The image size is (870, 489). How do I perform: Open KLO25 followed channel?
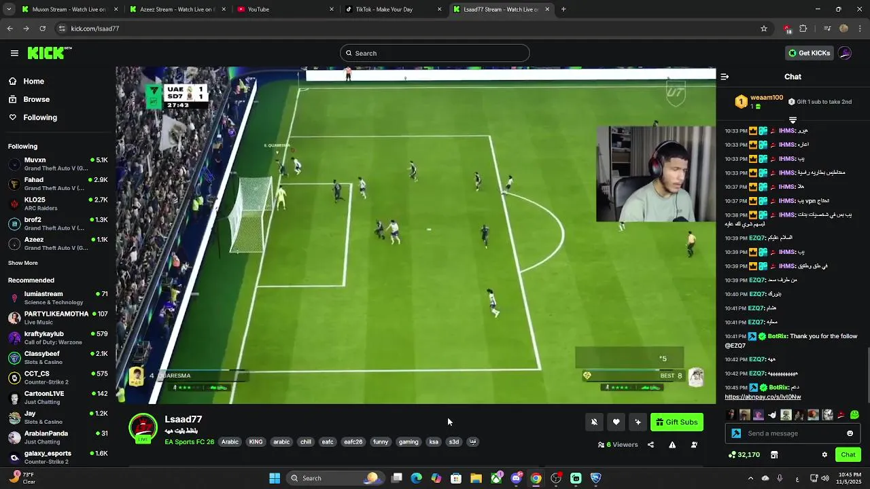point(57,204)
